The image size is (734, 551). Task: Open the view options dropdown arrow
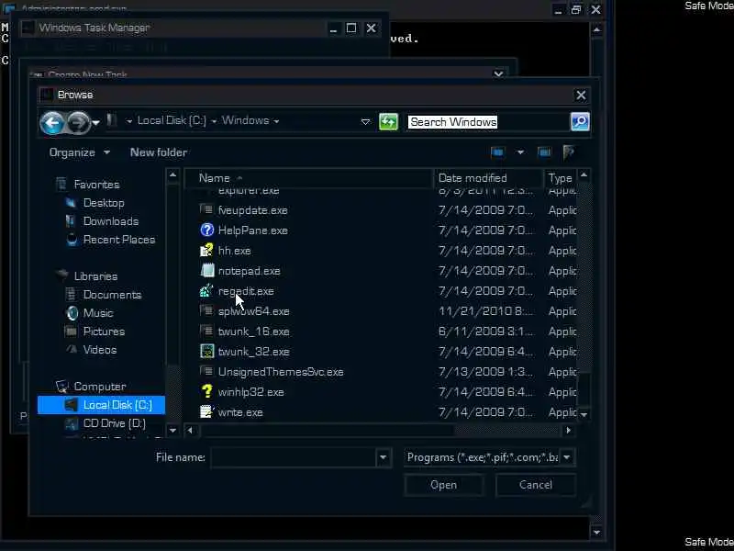click(520, 152)
